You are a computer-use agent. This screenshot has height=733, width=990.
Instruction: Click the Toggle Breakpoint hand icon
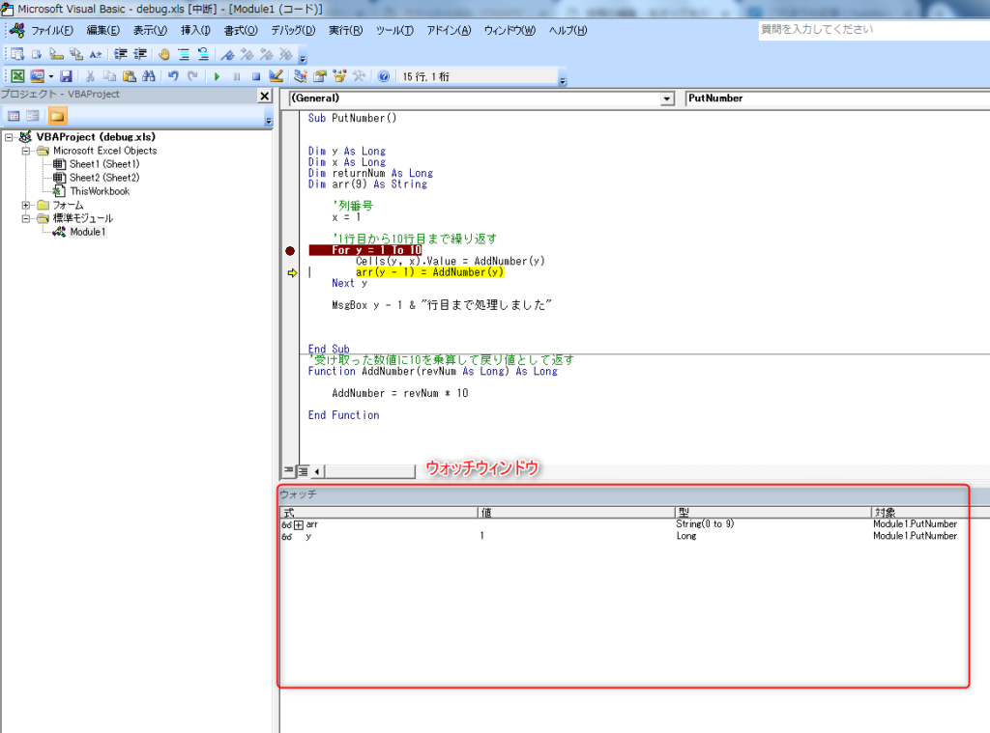pos(163,54)
